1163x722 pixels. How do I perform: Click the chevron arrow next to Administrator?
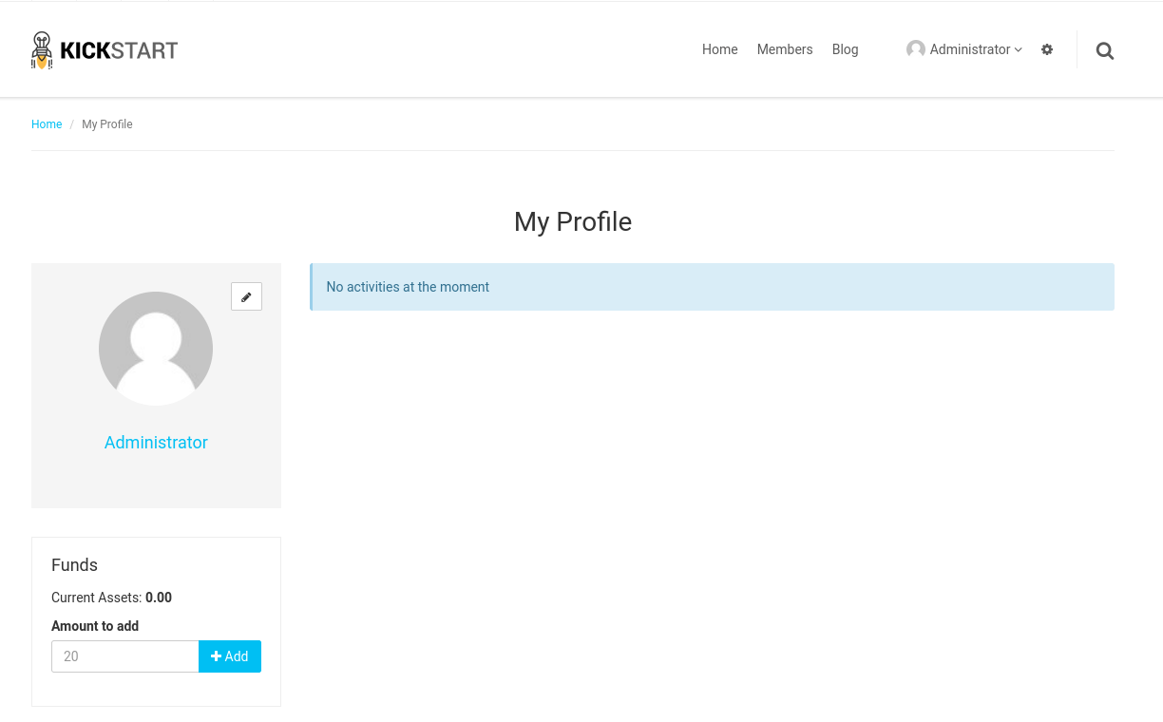pyautogui.click(x=1019, y=49)
